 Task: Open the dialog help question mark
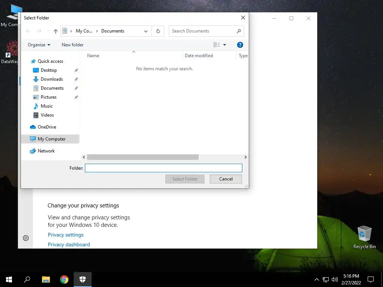[x=240, y=45]
